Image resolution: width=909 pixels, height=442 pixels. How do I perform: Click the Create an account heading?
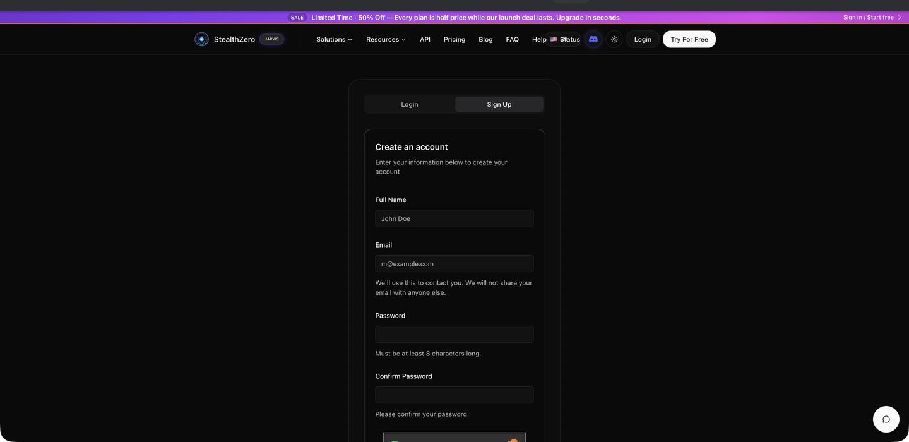[412, 147]
